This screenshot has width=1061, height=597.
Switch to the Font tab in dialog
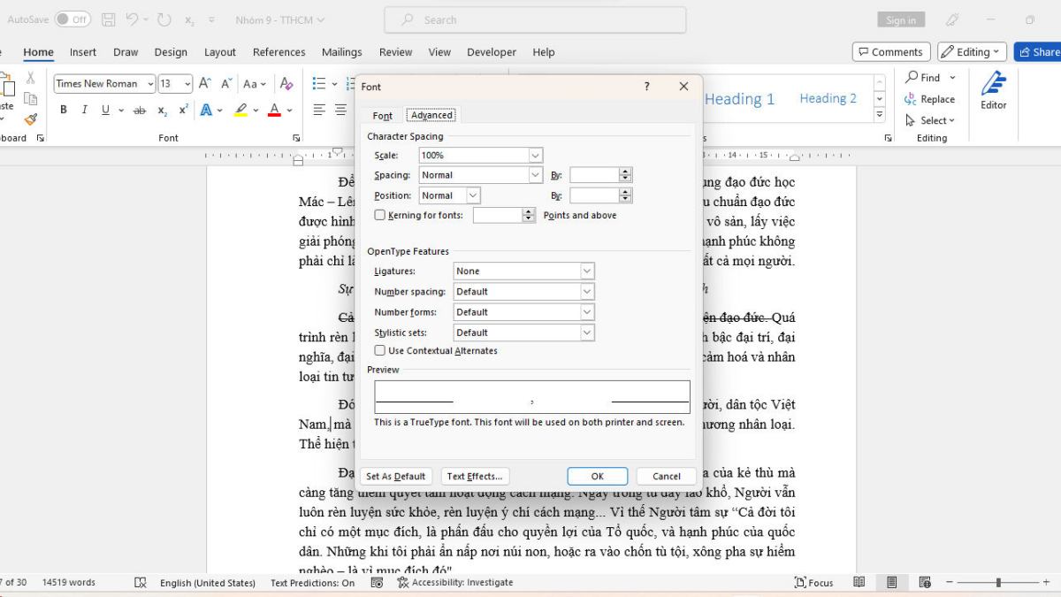tap(382, 114)
